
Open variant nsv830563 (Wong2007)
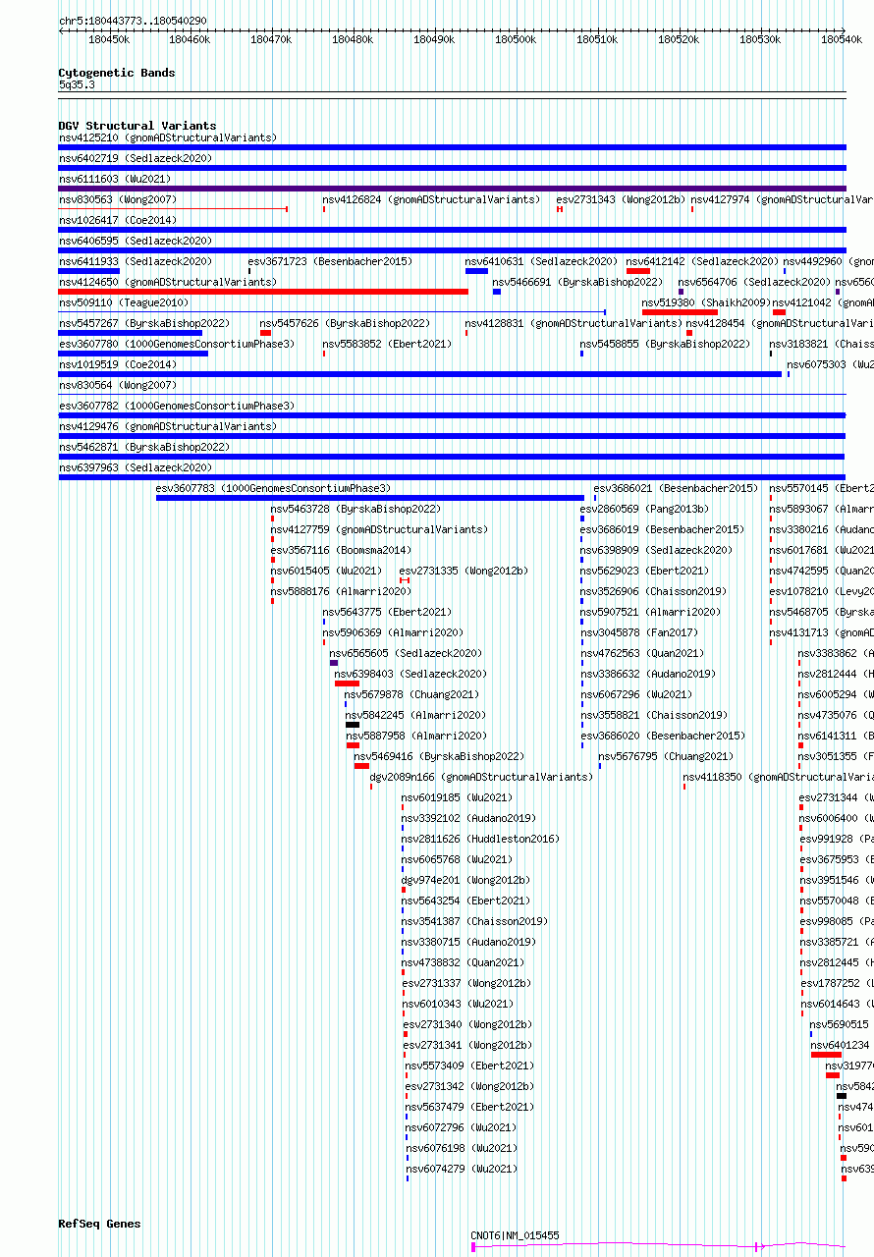(118, 199)
